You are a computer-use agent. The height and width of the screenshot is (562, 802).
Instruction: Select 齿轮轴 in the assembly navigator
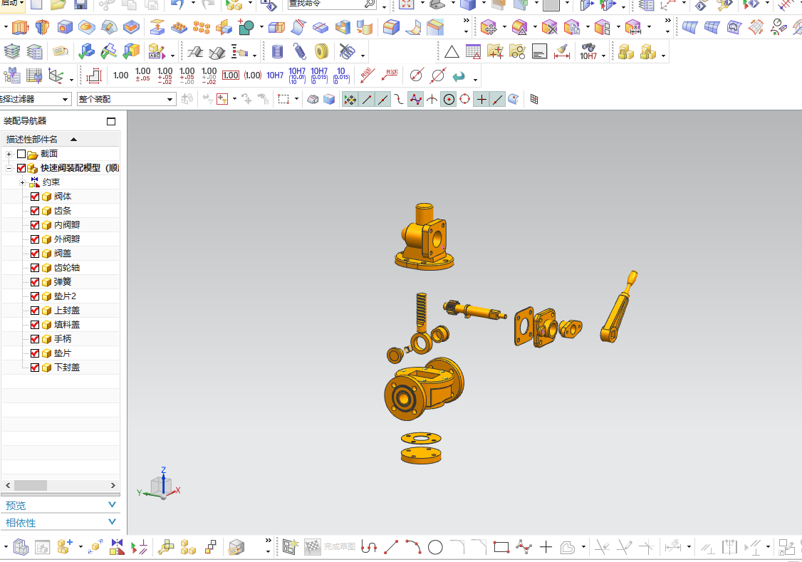coord(67,268)
